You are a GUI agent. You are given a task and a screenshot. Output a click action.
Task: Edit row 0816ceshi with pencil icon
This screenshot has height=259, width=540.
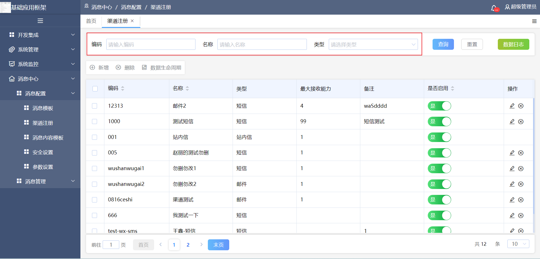point(512,200)
